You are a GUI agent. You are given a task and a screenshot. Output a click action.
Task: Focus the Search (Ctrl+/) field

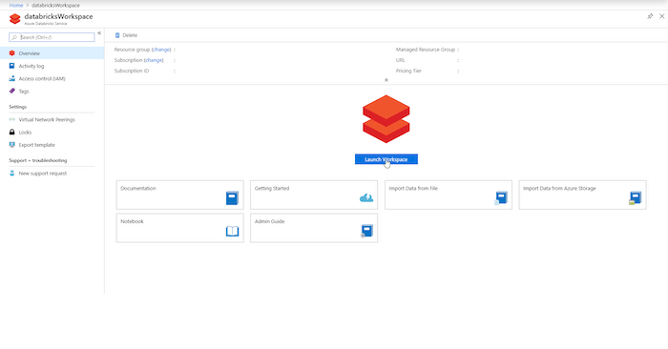pos(52,37)
